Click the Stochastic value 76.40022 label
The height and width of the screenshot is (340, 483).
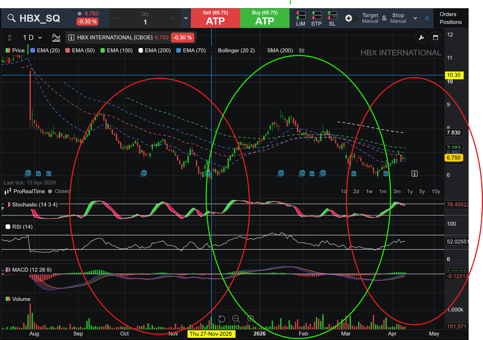pyautogui.click(x=457, y=204)
